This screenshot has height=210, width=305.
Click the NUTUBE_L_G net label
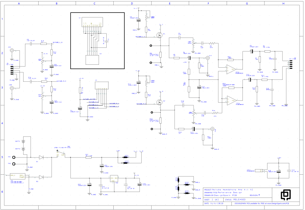click(x=57, y=42)
